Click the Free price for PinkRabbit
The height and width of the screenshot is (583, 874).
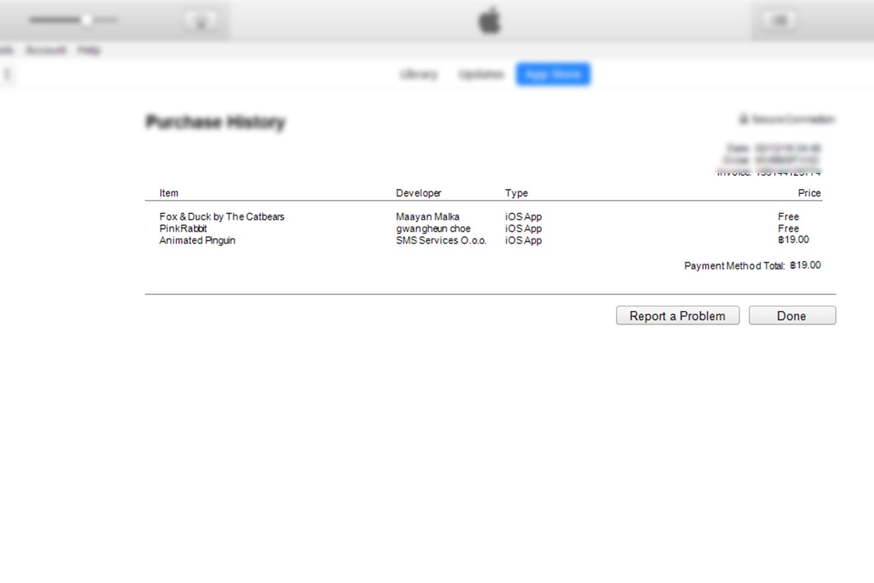coord(788,229)
